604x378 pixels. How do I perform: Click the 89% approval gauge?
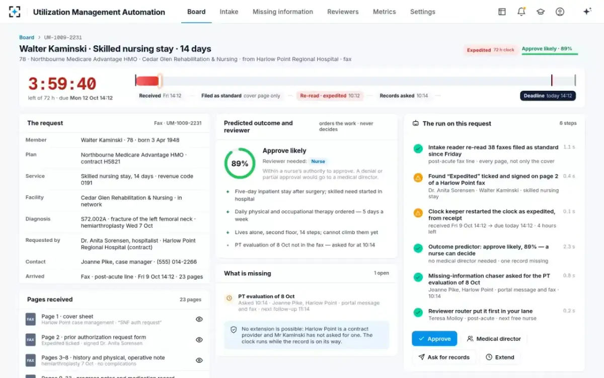coord(240,163)
